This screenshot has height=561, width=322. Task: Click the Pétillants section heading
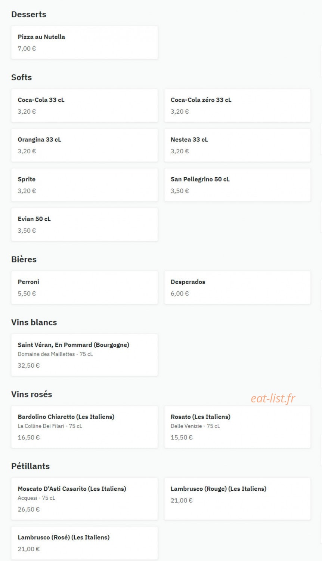coord(30,466)
